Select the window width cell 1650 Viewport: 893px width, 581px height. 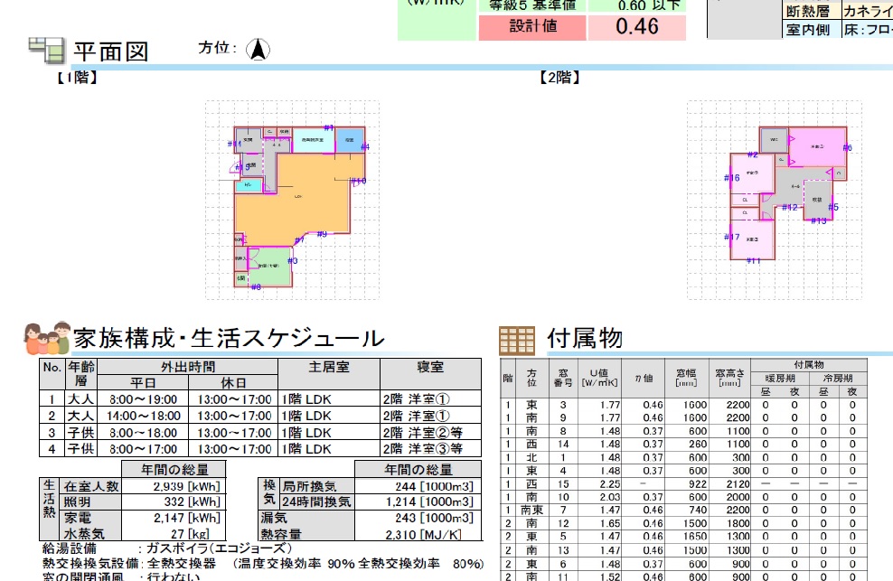[686, 536]
